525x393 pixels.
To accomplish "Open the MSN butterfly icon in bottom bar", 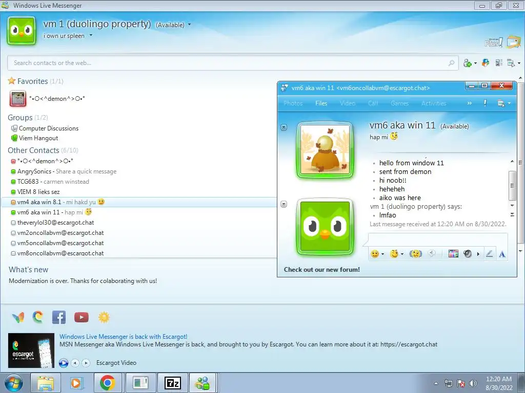I will 18,317.
